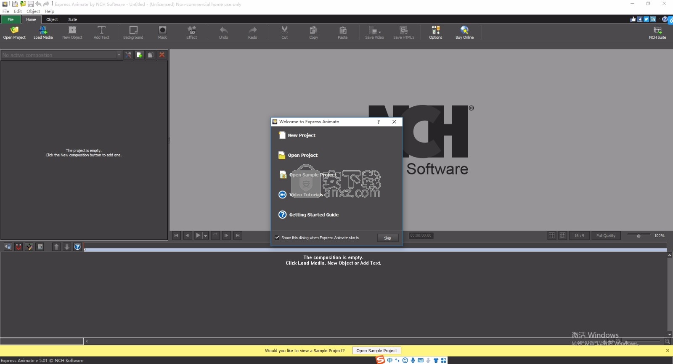673x364 pixels.
Task: Open the Save Video dropdown arrow
Action: point(380,32)
